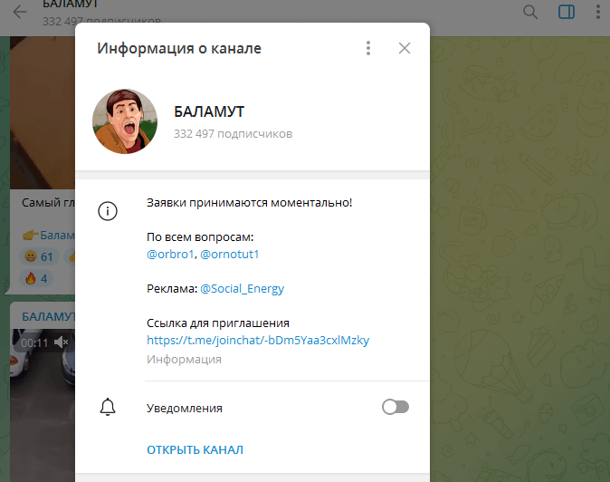The height and width of the screenshot is (482, 610).
Task: Click the t.me joinchat invite link
Action: pos(258,341)
